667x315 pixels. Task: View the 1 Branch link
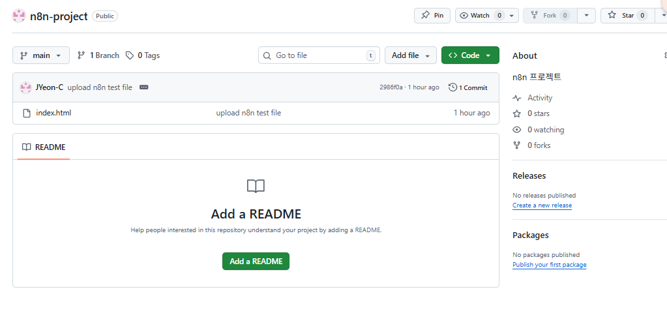98,55
